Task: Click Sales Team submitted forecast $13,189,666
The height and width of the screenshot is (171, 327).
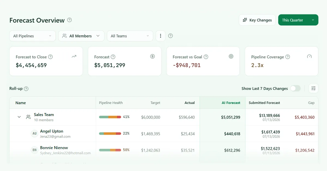Action: (x=270, y=116)
